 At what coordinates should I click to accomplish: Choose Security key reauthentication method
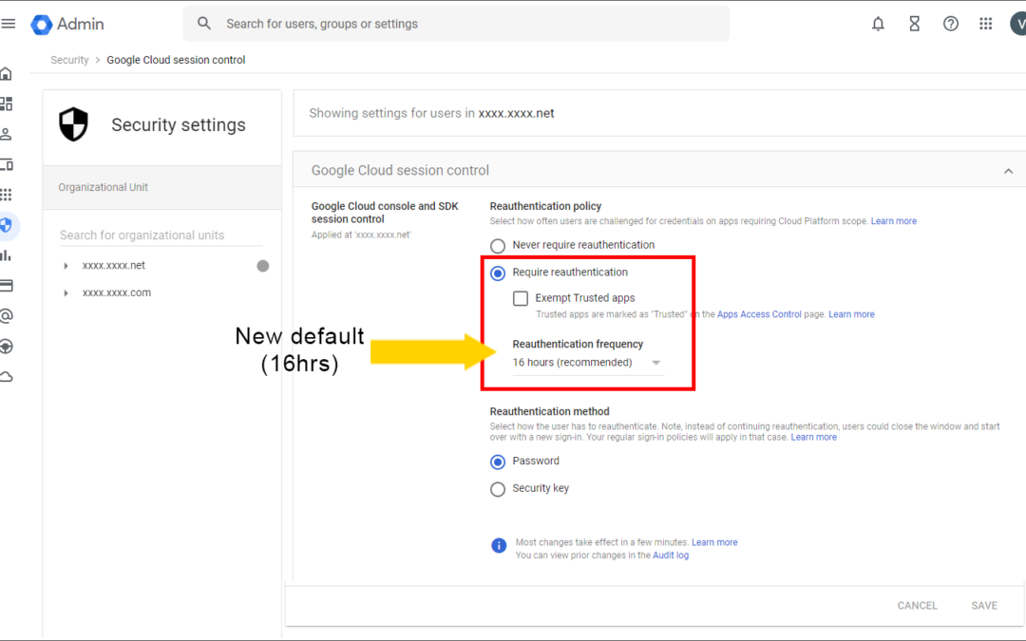[497, 489]
